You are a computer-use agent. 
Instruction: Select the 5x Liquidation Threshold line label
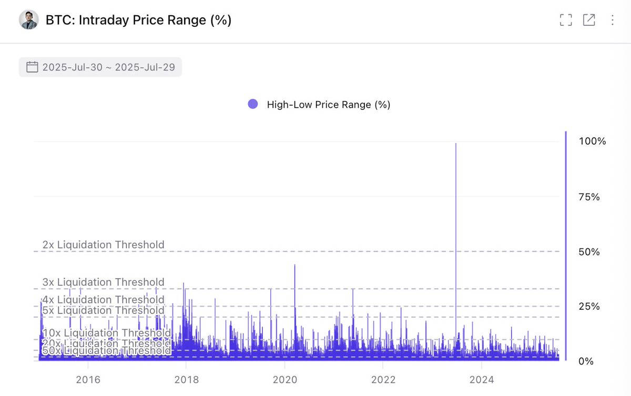pos(104,310)
